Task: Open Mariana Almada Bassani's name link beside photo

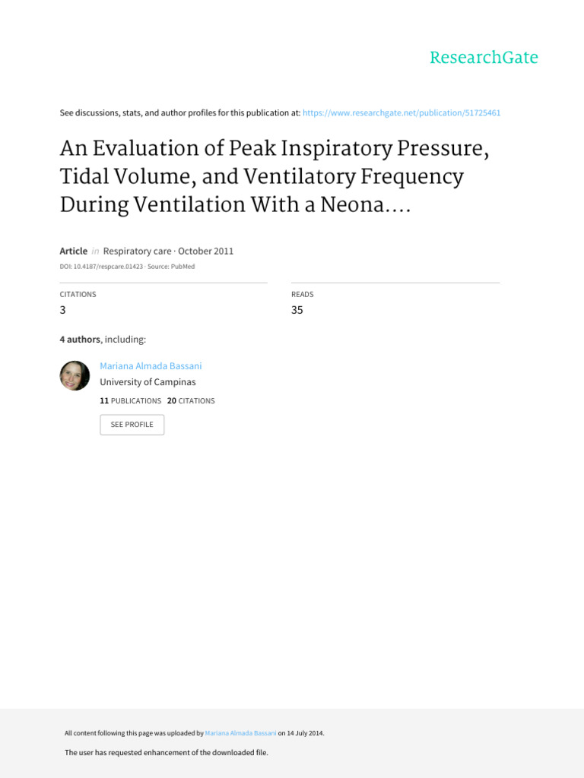Action: tap(148, 365)
